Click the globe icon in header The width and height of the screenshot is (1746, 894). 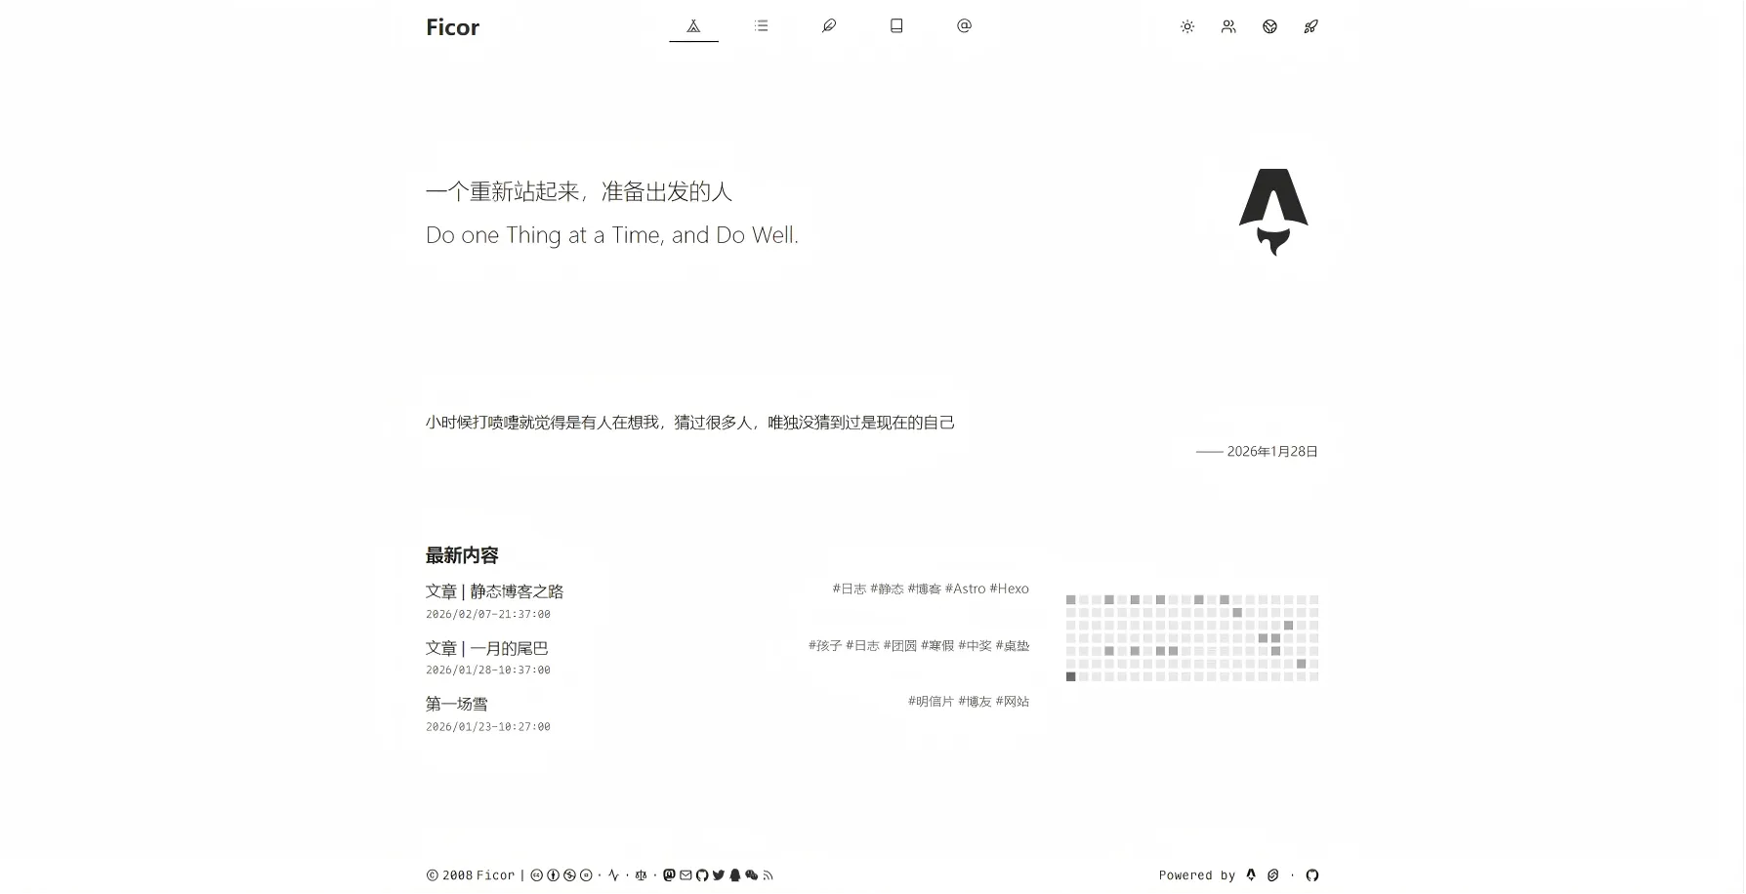click(x=1269, y=27)
